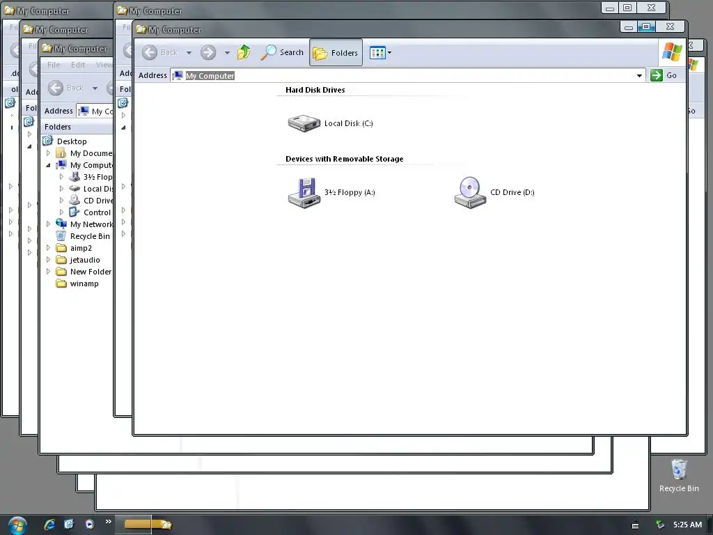Click the Forward arrow icon in front window
The image size is (713, 535).
(208, 53)
